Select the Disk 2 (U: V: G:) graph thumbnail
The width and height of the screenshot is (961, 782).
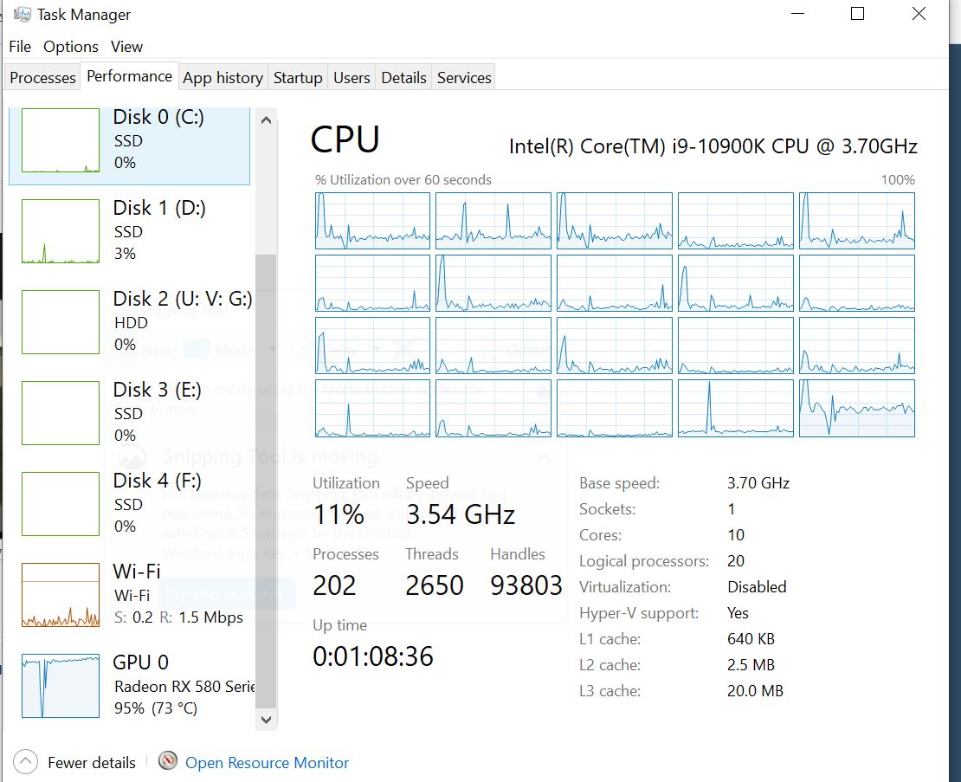tap(61, 322)
